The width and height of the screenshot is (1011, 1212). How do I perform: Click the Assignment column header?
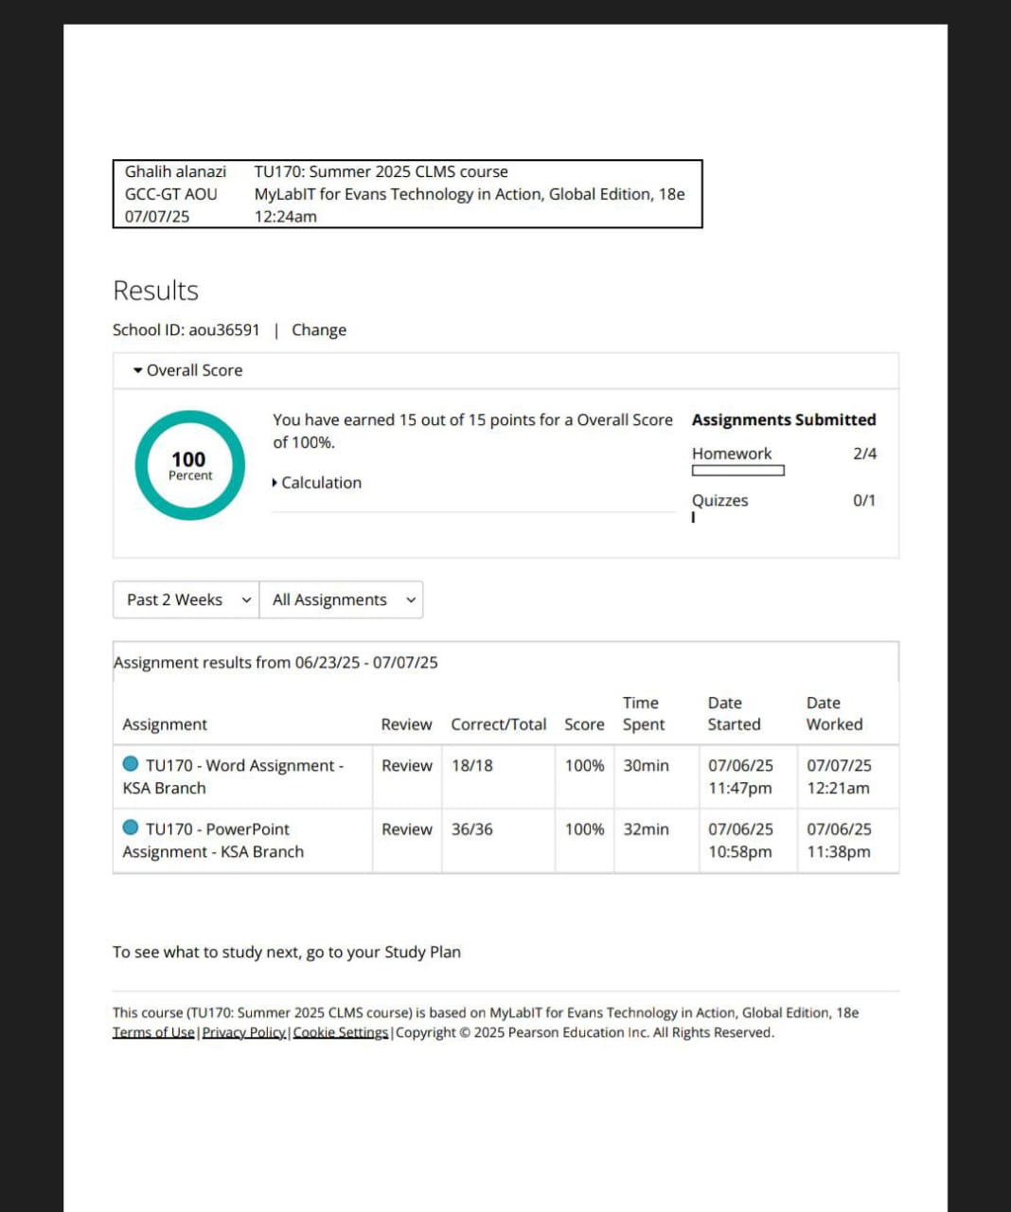[165, 724]
